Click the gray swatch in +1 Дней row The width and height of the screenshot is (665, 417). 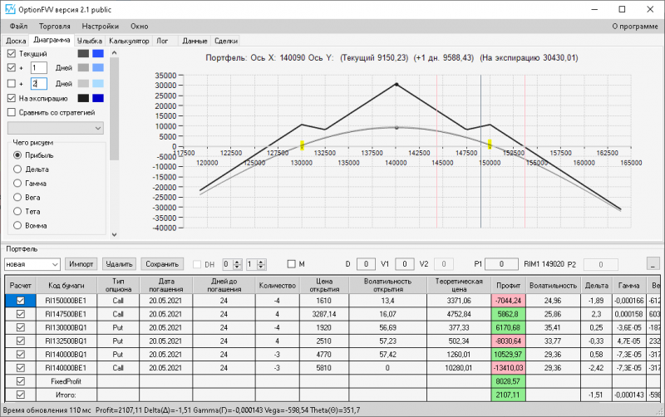point(83,68)
